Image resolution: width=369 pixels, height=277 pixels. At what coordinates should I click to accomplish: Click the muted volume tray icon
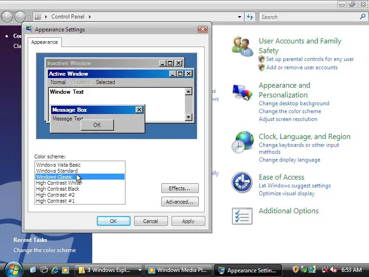[333, 270]
